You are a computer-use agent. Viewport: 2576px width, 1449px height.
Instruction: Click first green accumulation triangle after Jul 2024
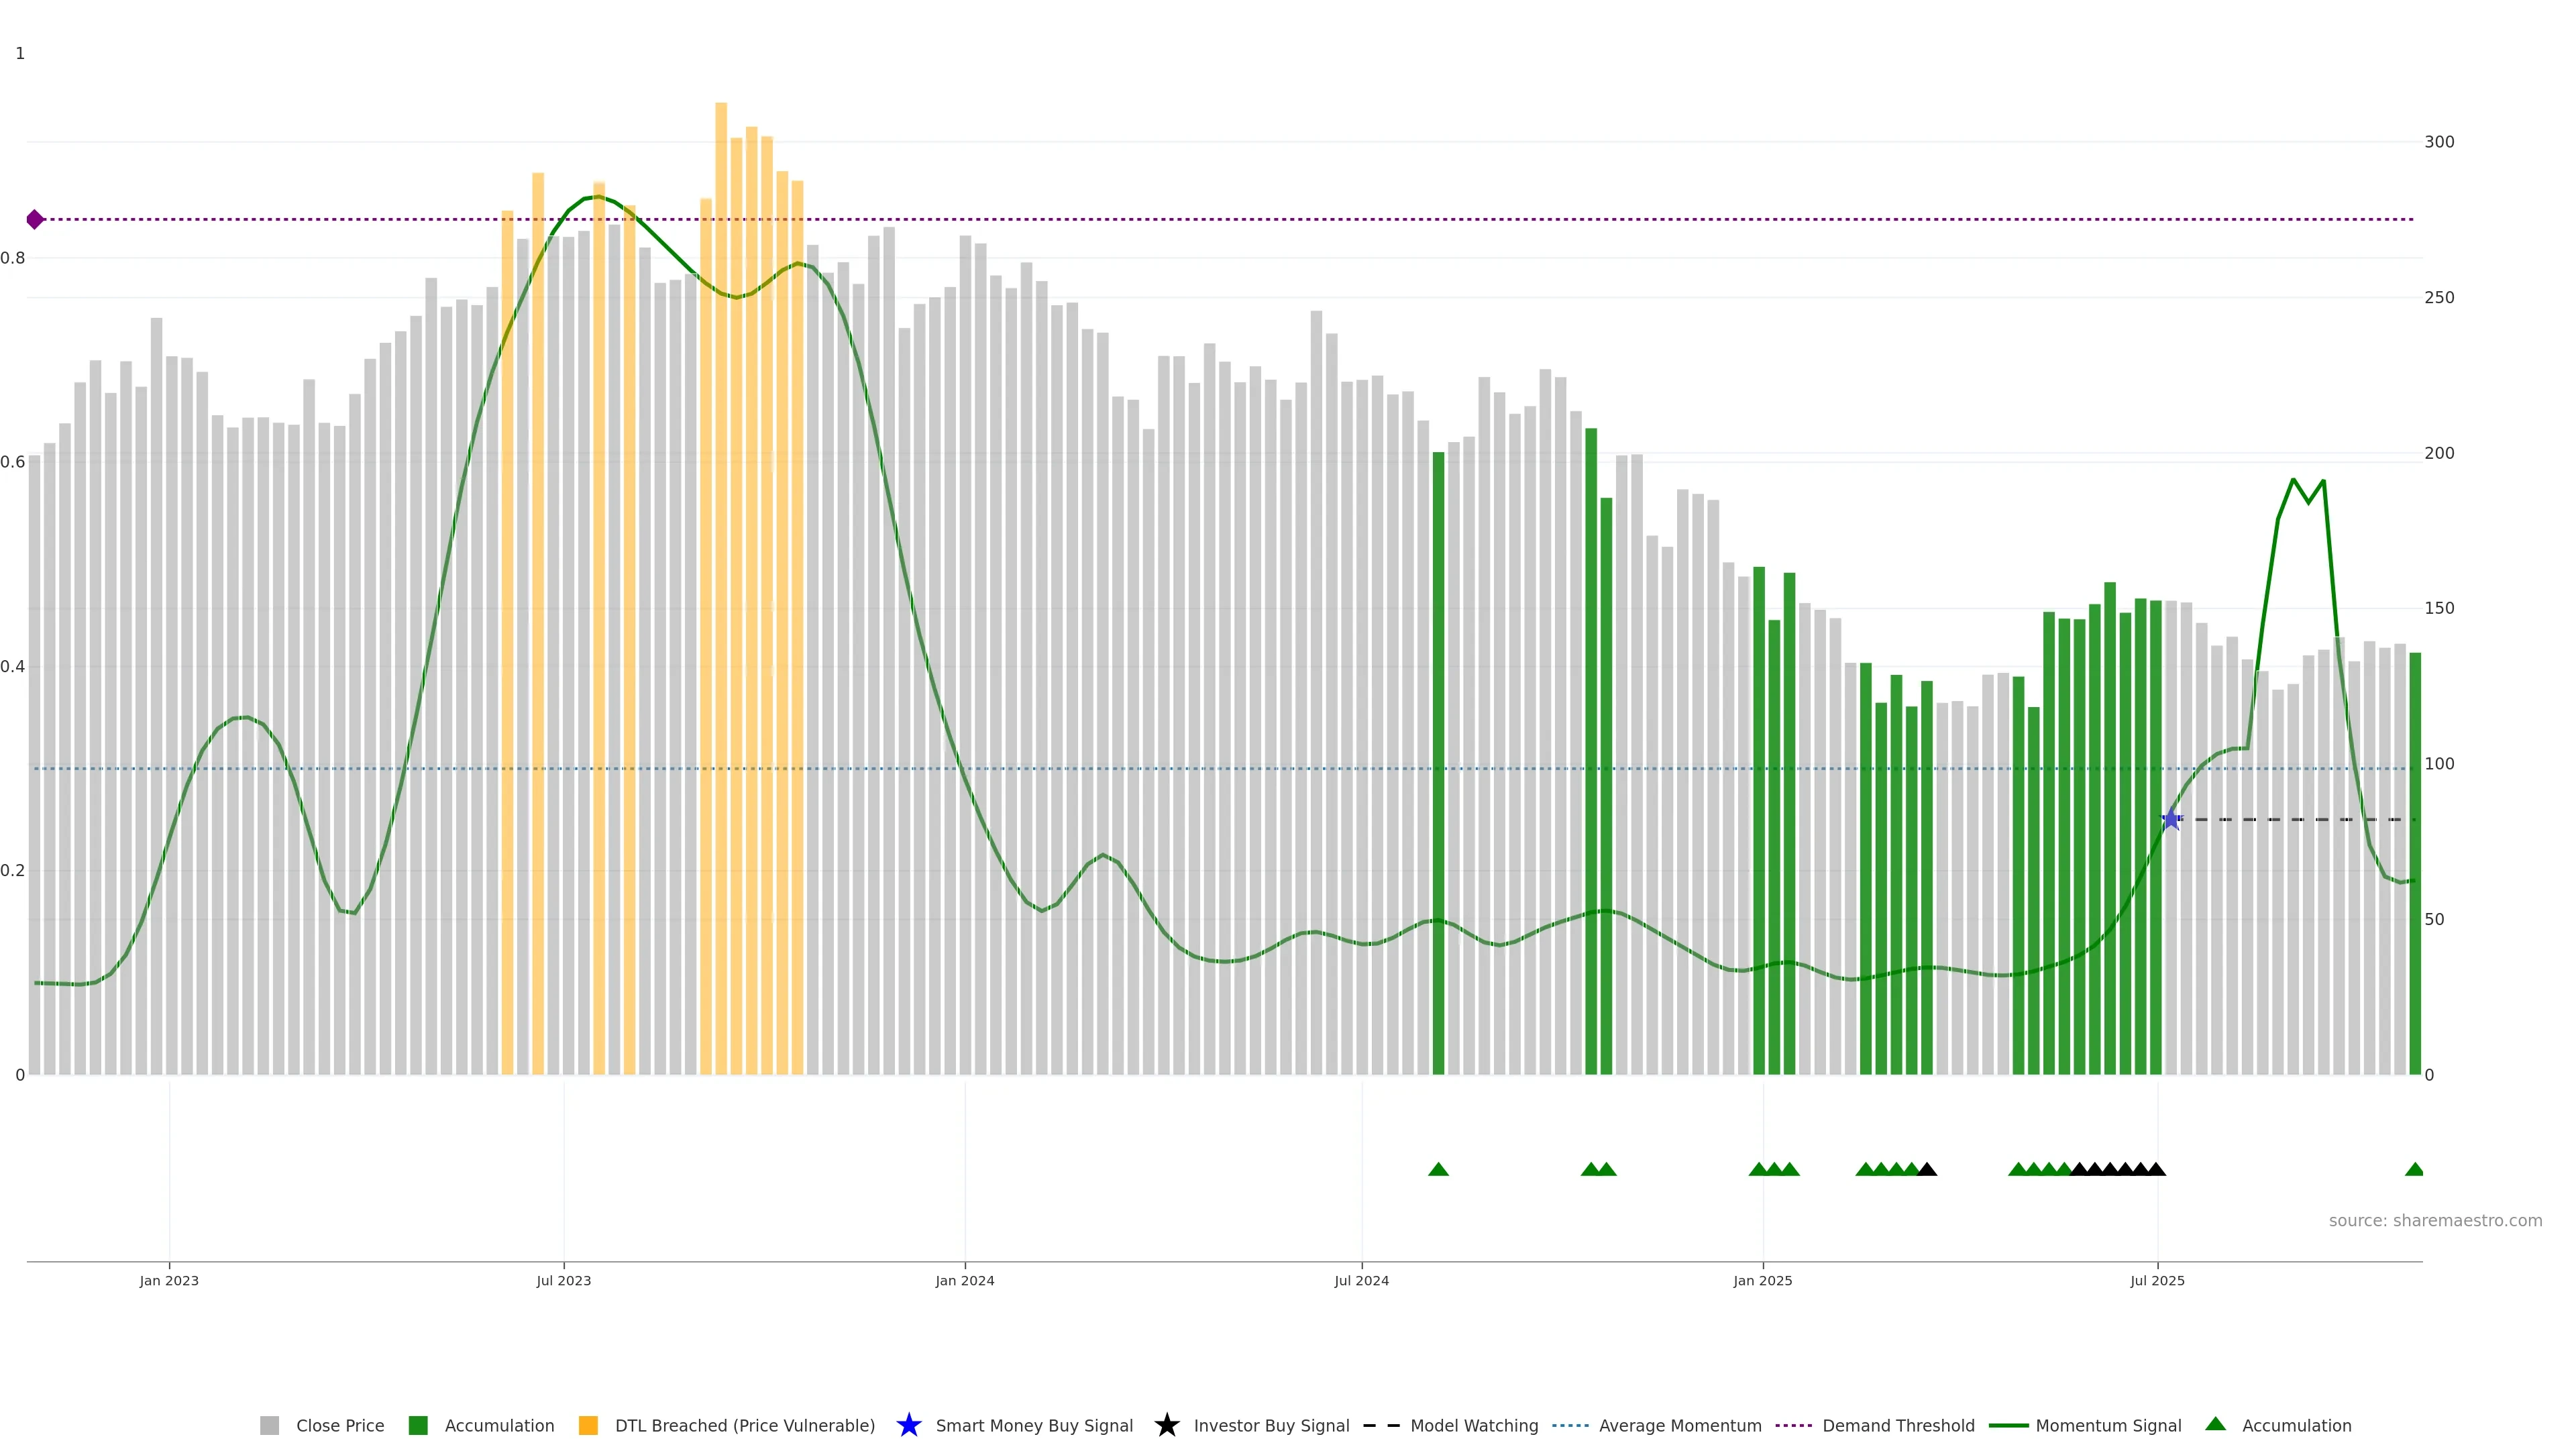point(1438,1169)
